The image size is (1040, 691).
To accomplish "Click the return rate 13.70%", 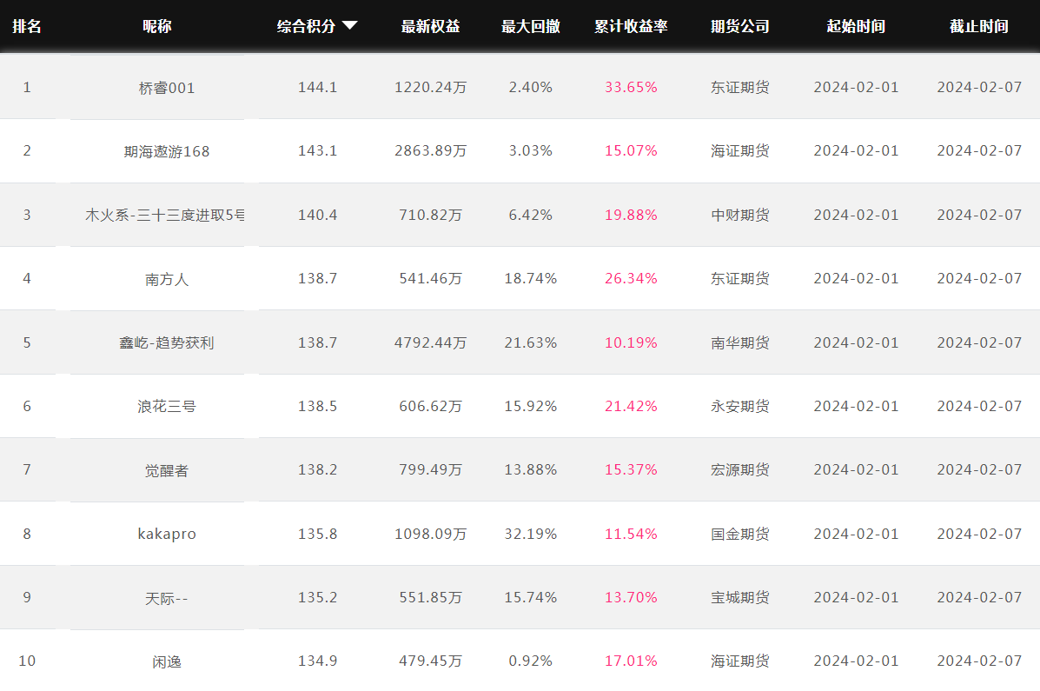I will tap(631, 597).
